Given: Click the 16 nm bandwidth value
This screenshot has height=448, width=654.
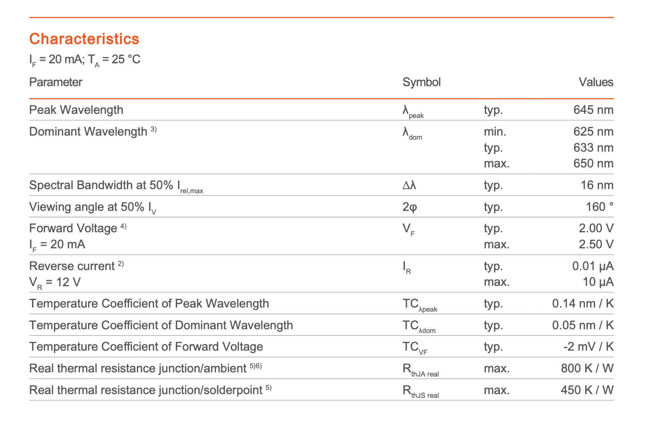Looking at the screenshot, I should coord(597,185).
